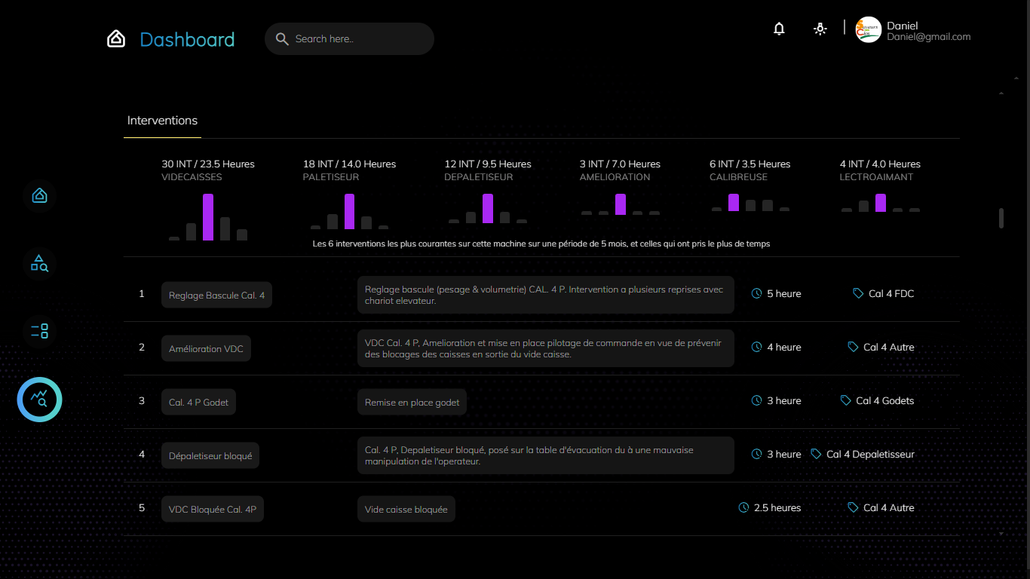Click the clock icon next to 5 heure

click(756, 293)
